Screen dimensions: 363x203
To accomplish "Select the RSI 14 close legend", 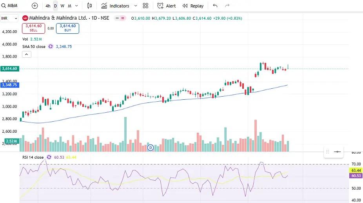I will (x=33, y=157).
